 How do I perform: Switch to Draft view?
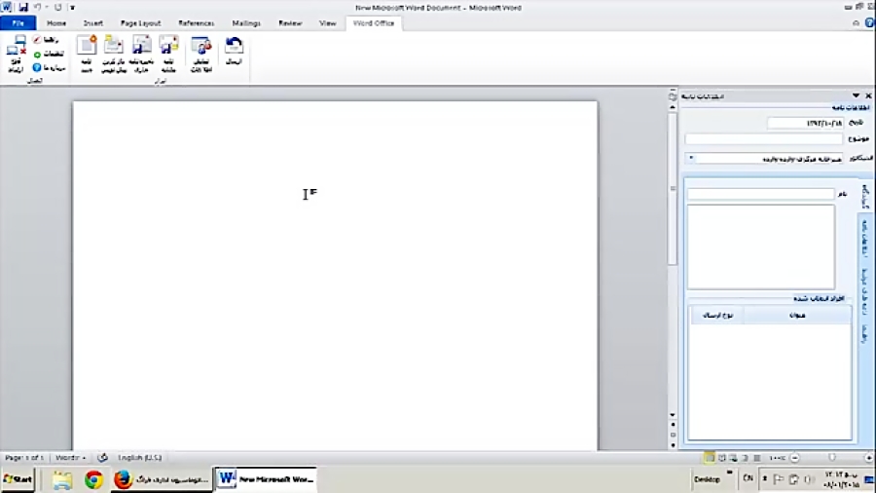757,458
